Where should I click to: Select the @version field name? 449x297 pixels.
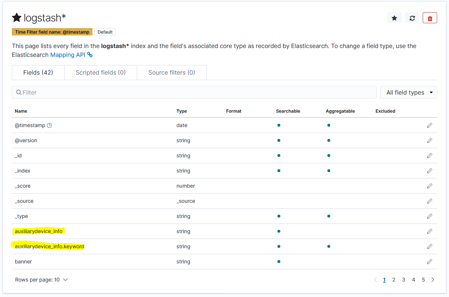(x=26, y=140)
